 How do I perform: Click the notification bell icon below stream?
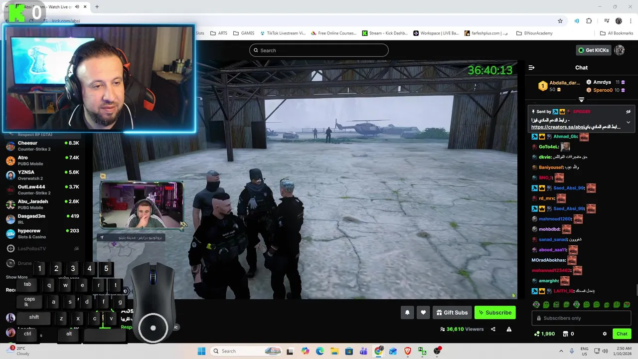(407, 313)
